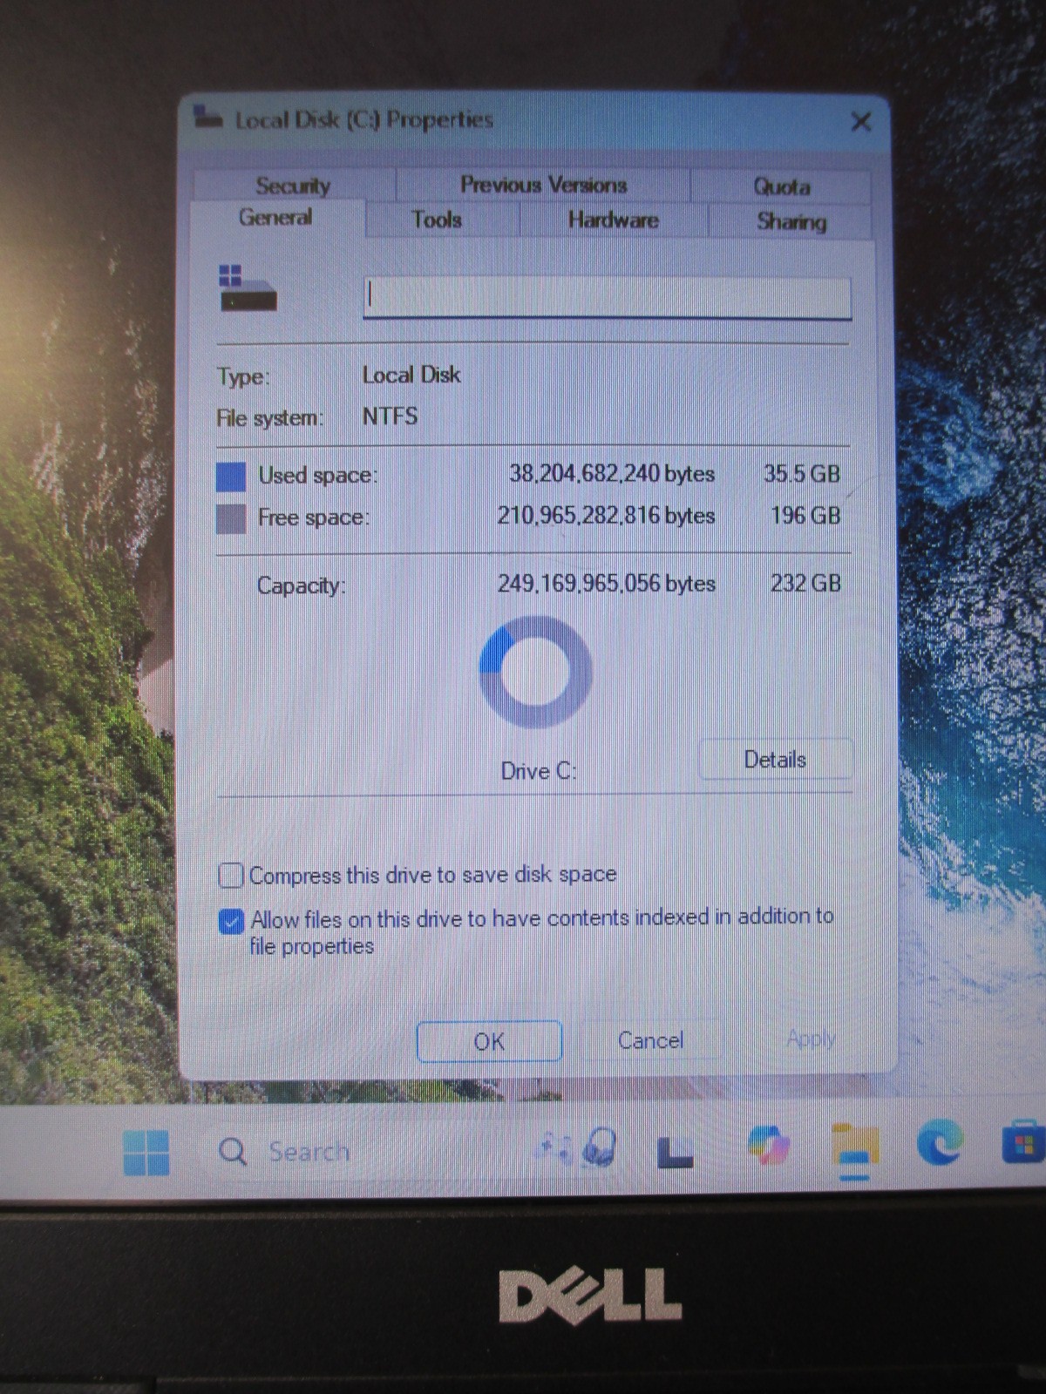The image size is (1046, 1394).
Task: Click the headphones icon in search box
Action: [600, 1147]
